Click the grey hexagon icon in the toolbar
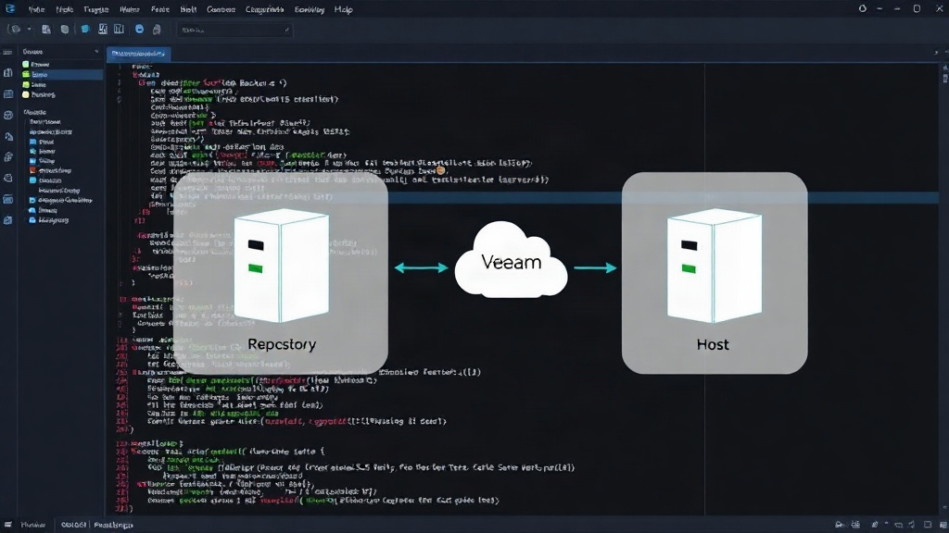The height and width of the screenshot is (533, 949). coord(64,29)
